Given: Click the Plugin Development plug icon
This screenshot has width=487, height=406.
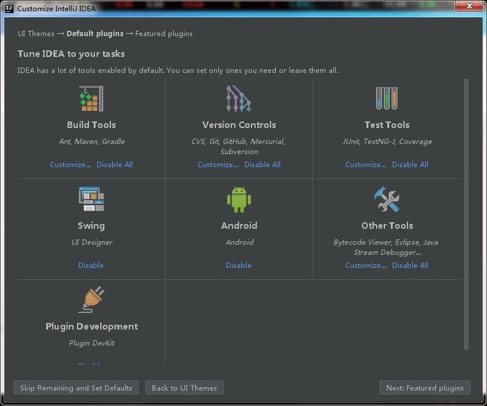Looking at the screenshot, I should (91, 299).
